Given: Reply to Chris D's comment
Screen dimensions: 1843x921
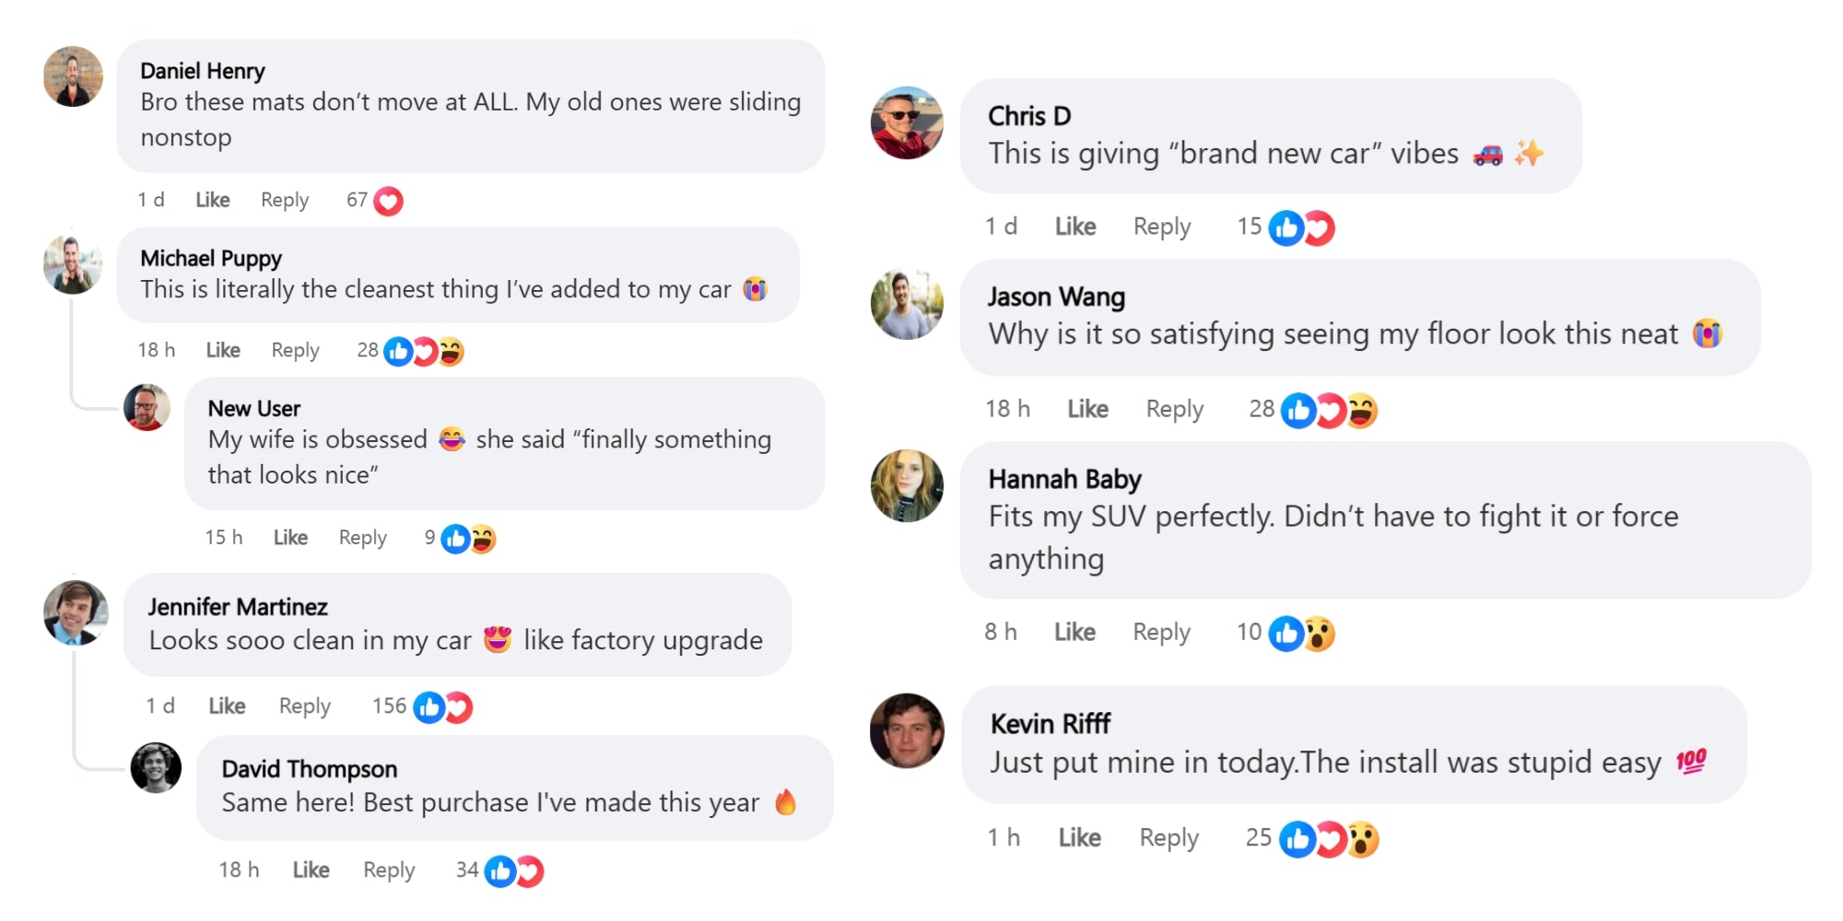Looking at the screenshot, I should [x=1161, y=227].
